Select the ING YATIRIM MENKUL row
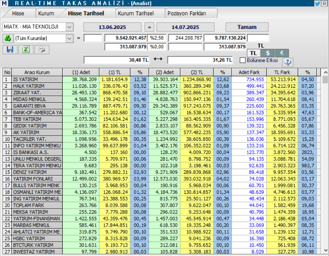The width and height of the screenshot is (329, 256). (161, 199)
